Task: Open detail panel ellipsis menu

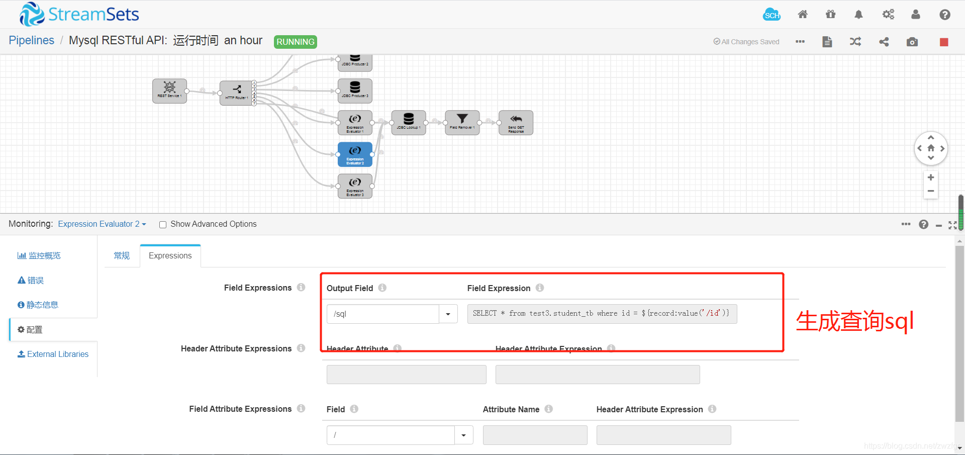Action: (x=906, y=224)
